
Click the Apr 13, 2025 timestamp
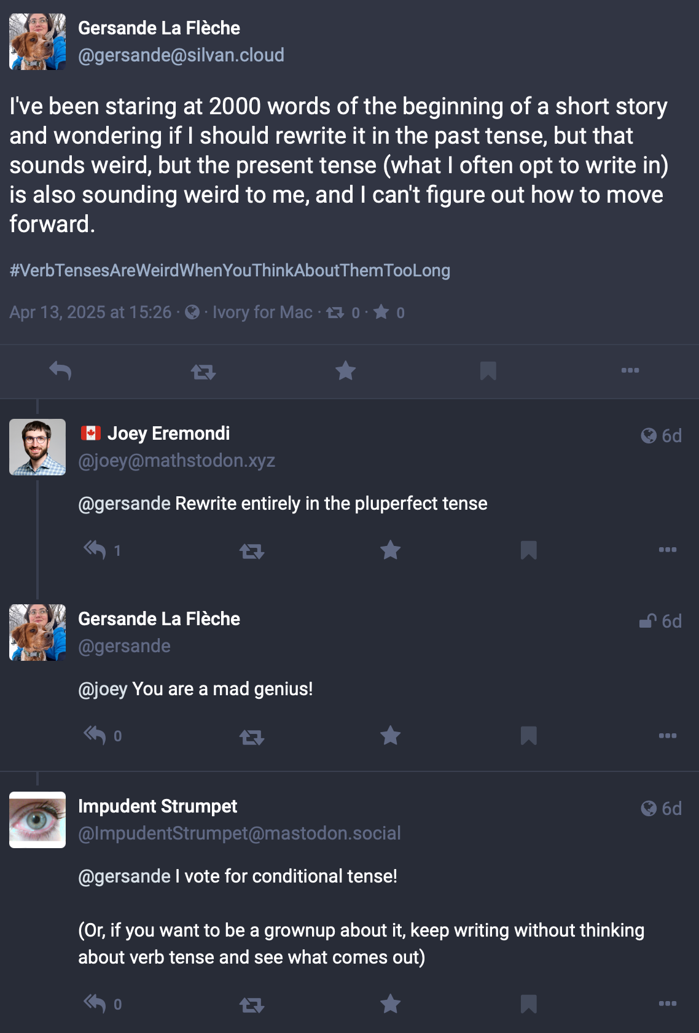pos(90,313)
